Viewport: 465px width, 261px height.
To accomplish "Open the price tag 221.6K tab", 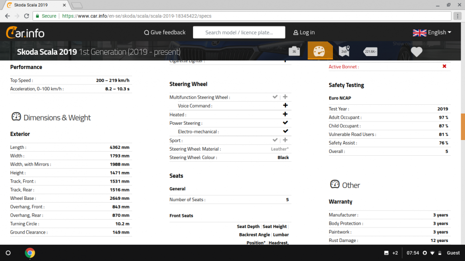I will pos(371,51).
